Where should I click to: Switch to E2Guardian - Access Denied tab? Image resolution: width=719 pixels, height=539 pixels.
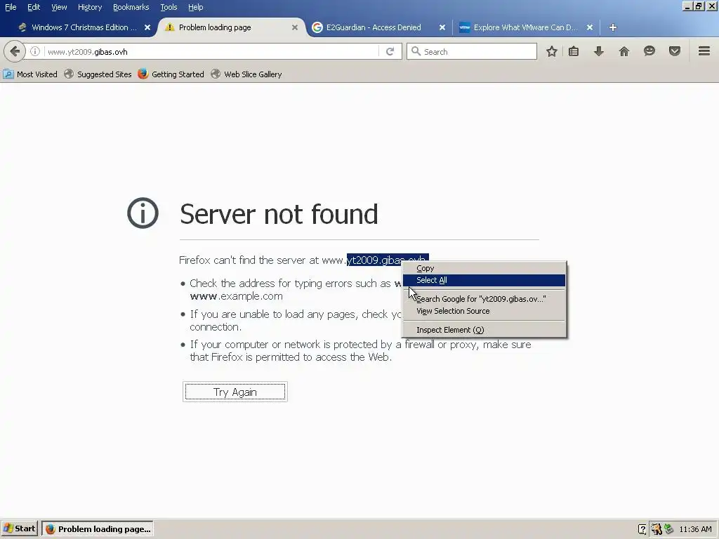374,27
